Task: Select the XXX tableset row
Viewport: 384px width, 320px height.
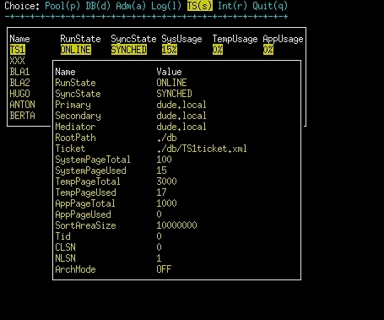Action: [x=18, y=61]
